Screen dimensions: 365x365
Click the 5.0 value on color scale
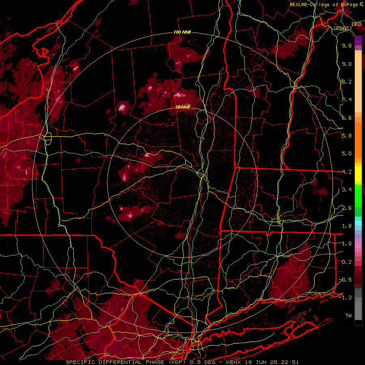(347, 154)
